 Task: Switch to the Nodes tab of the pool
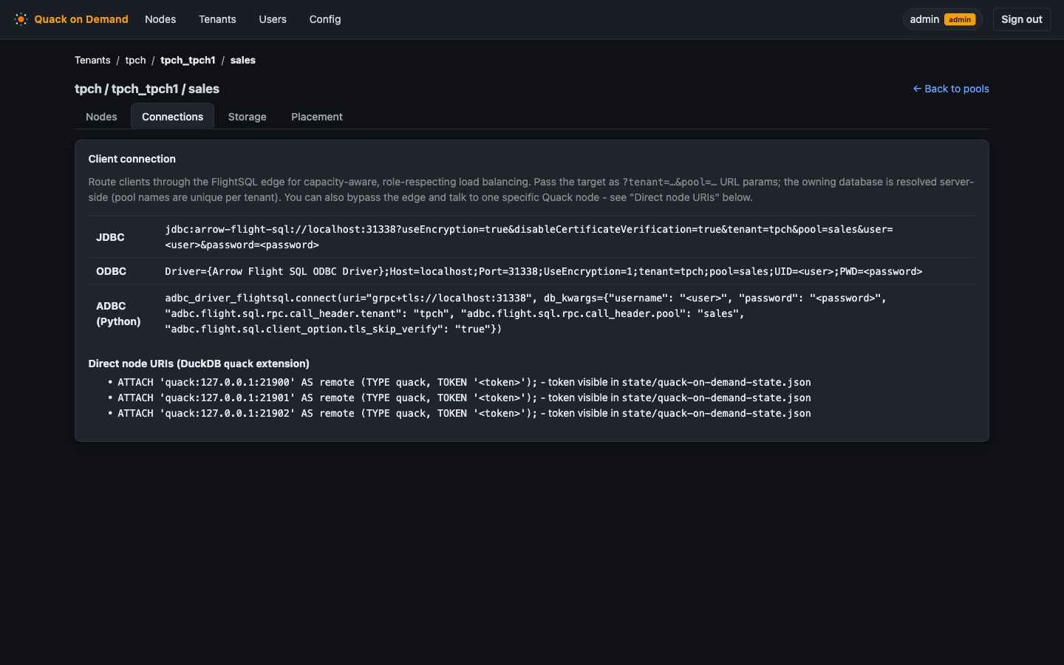pyautogui.click(x=101, y=117)
